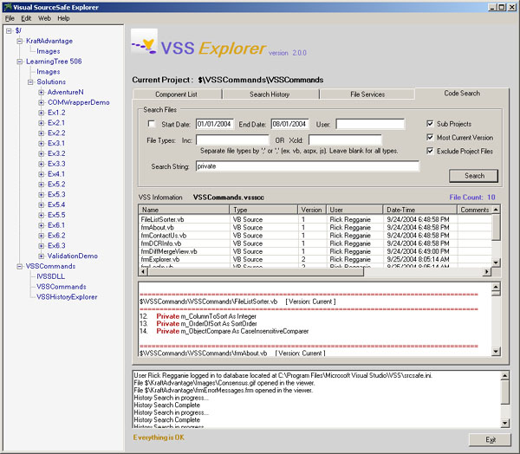Click the Exit button

point(491,440)
